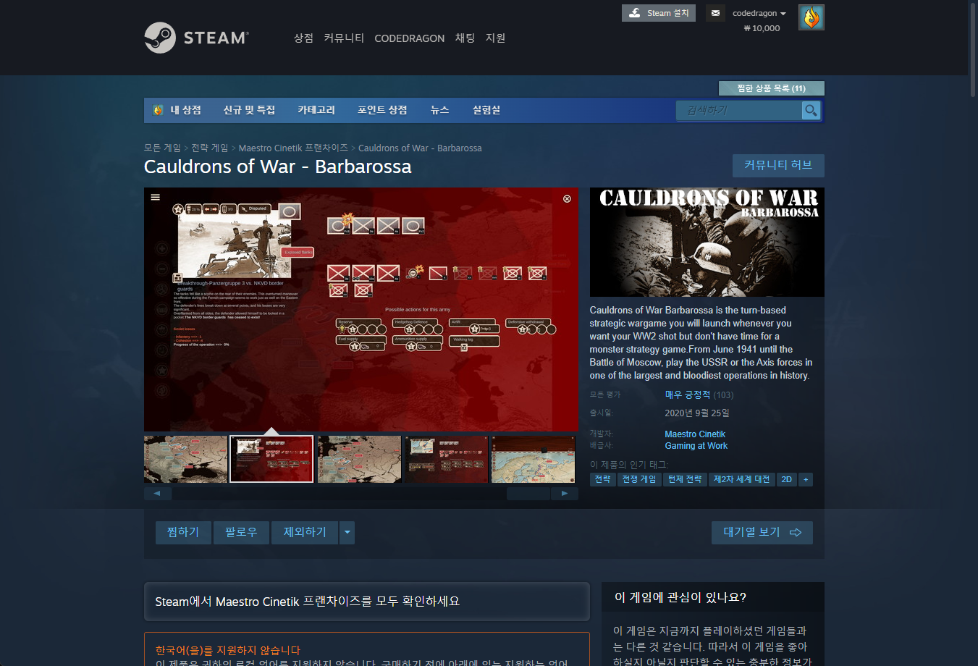The image size is (978, 666).
Task: Select the 전쟁 게임 tag
Action: (639, 479)
